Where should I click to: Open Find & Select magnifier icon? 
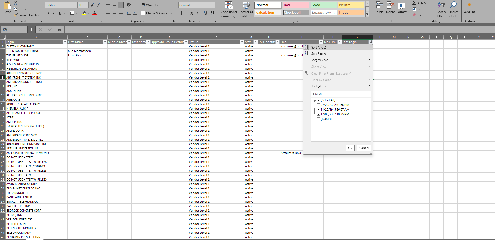coord(454,5)
